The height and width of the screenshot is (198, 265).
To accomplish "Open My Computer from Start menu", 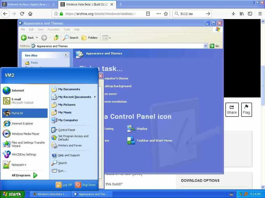I will (x=74, y=120).
